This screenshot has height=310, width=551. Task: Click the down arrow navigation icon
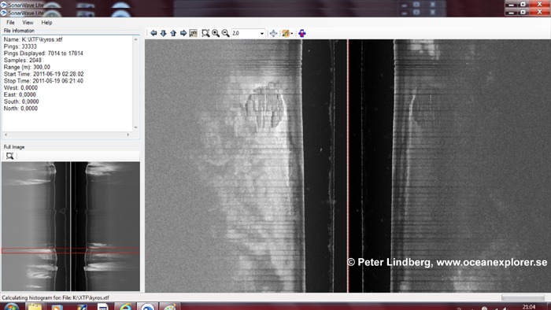pyautogui.click(x=164, y=33)
